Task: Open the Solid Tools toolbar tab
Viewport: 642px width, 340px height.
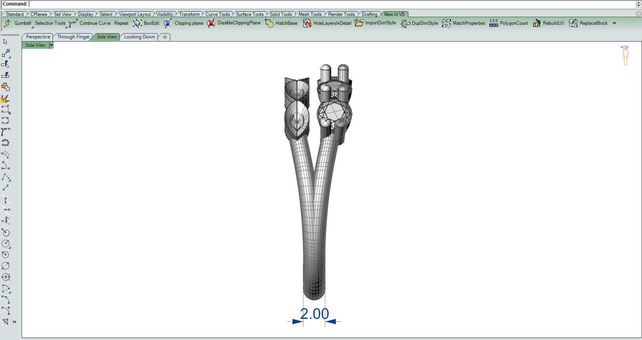Action: pyautogui.click(x=281, y=14)
